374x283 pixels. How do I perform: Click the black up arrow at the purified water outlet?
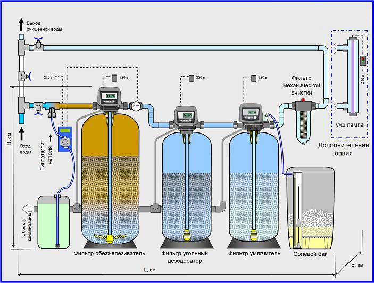click(21, 23)
